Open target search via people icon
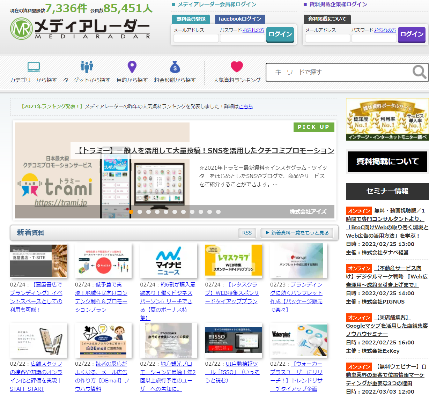The width and height of the screenshot is (429, 395). (x=87, y=67)
